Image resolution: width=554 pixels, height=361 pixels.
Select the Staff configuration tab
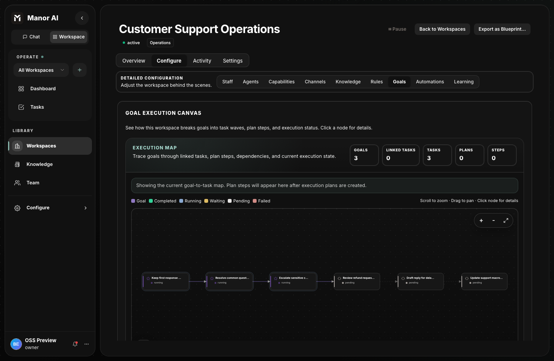(227, 82)
